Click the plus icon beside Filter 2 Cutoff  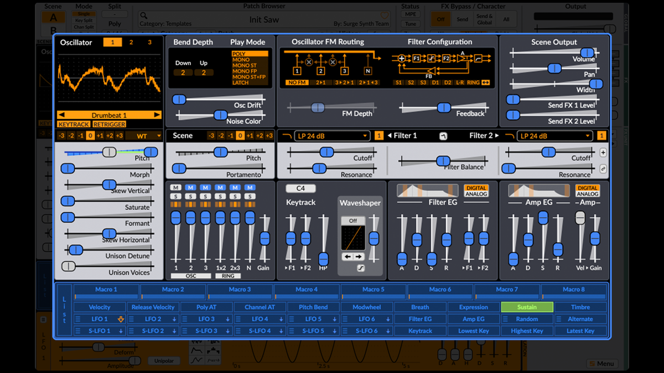tap(603, 151)
